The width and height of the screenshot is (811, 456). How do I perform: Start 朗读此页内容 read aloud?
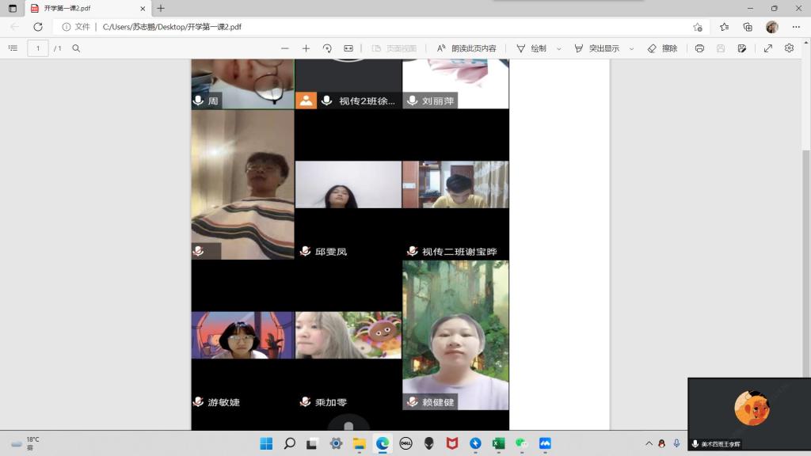click(x=466, y=48)
